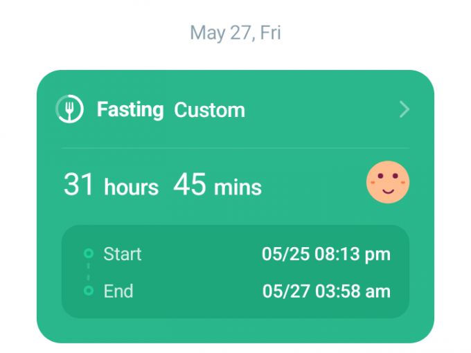Edit the end time 05/27 03:58 am
This screenshot has height=353, width=471.
coord(326,291)
